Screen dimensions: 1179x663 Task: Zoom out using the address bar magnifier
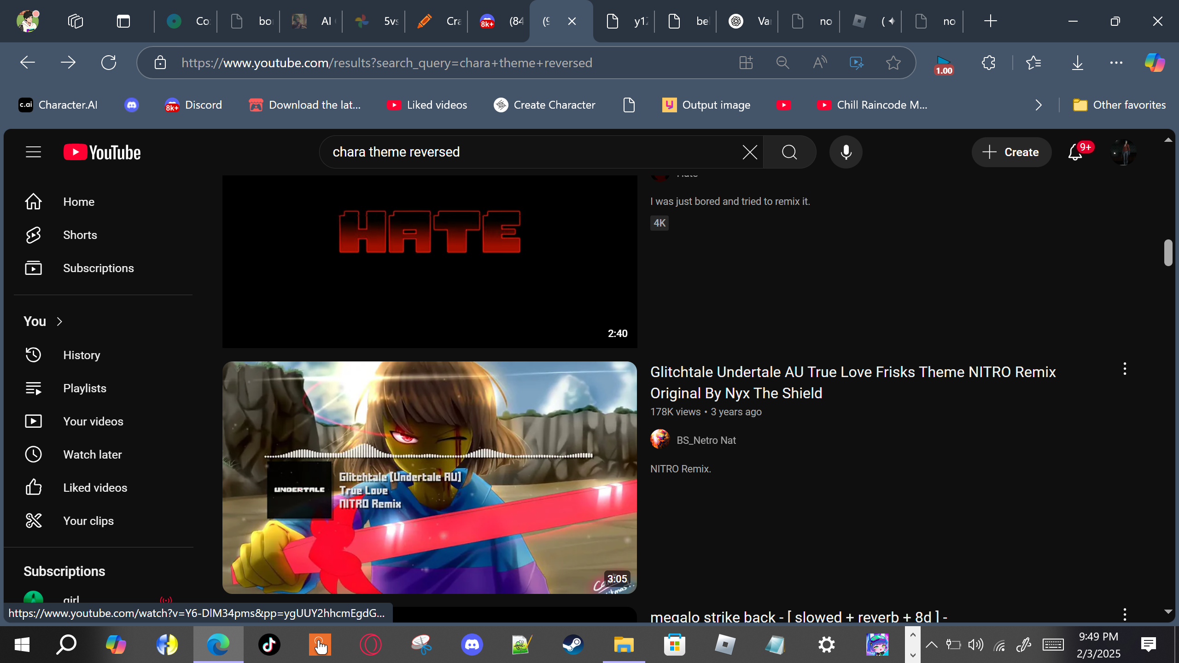click(782, 63)
